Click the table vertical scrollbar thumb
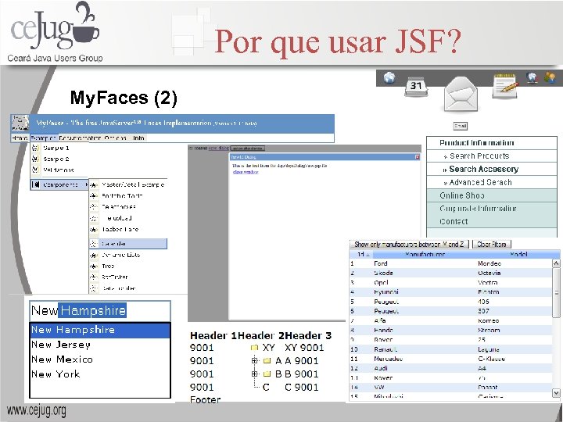 pos(556,292)
